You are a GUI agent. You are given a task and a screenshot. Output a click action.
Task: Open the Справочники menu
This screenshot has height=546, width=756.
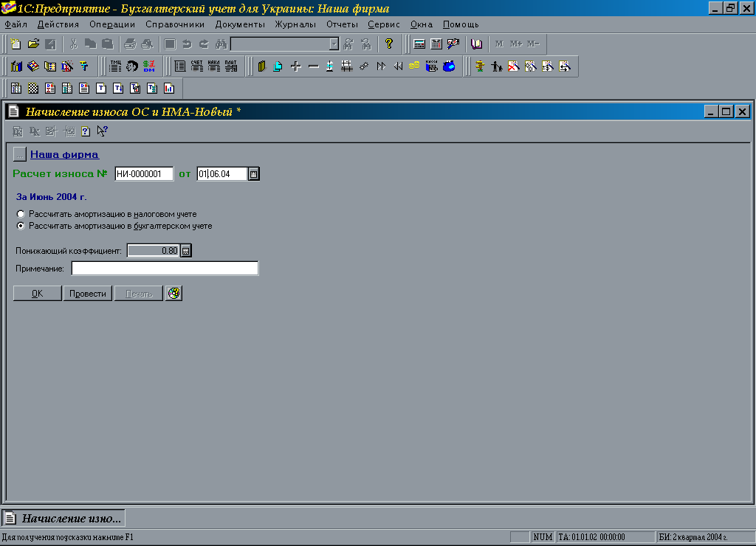click(x=175, y=24)
